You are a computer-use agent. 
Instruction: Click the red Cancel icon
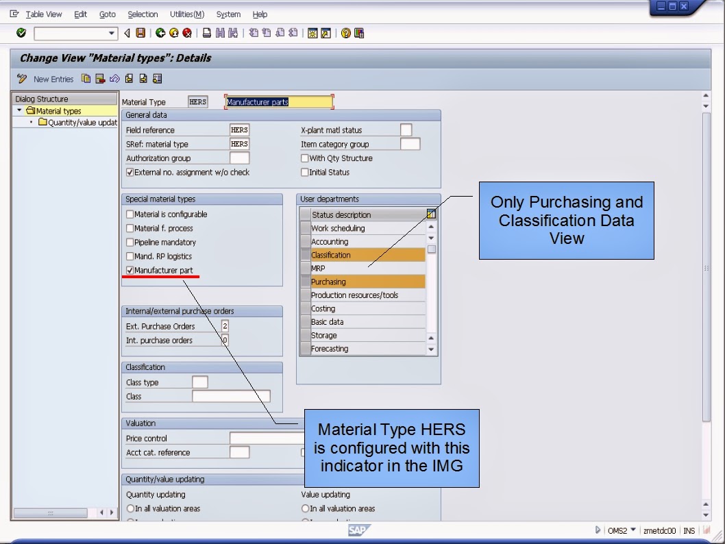(187, 33)
